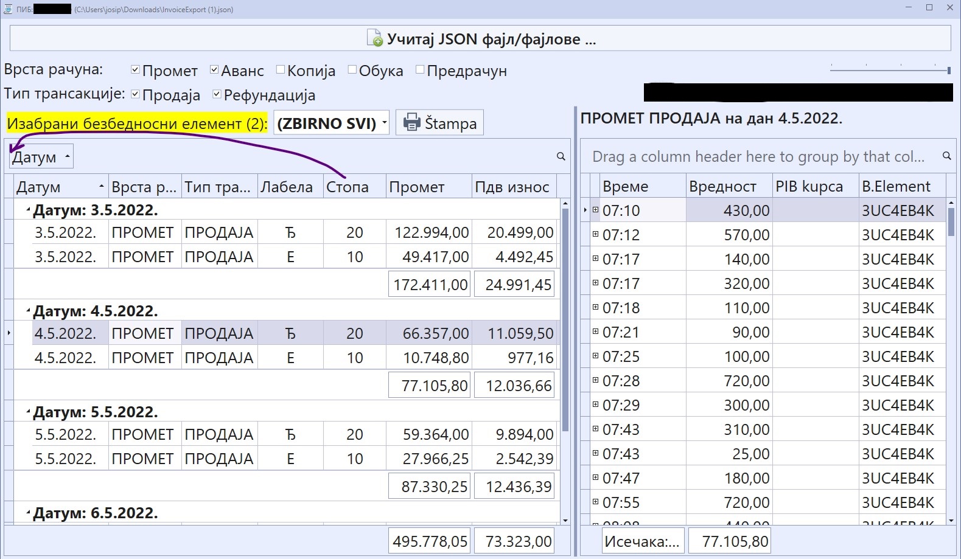961x559 pixels.
Task: Enable the Обука checkbox
Action: 352,70
